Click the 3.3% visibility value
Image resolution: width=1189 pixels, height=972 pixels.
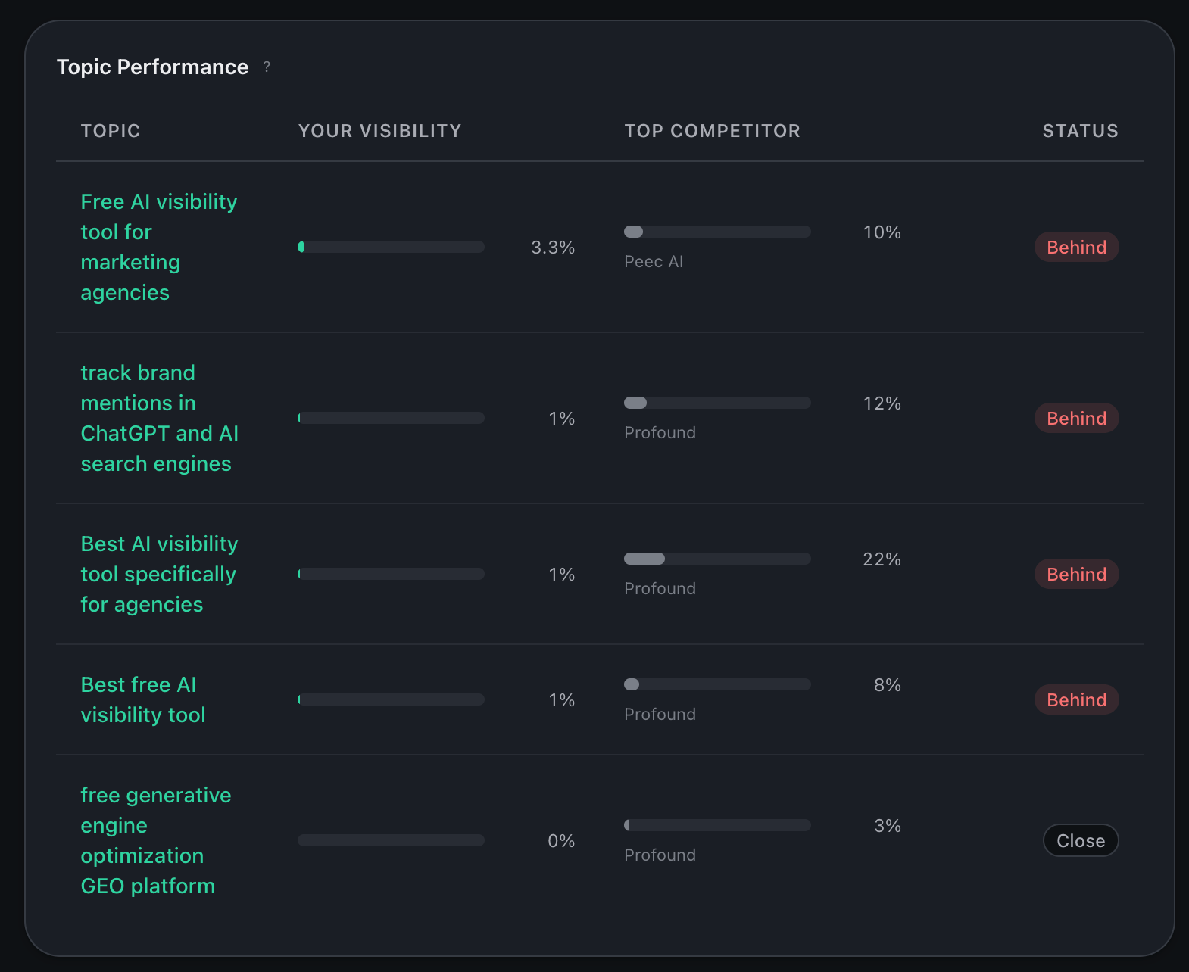tap(553, 248)
